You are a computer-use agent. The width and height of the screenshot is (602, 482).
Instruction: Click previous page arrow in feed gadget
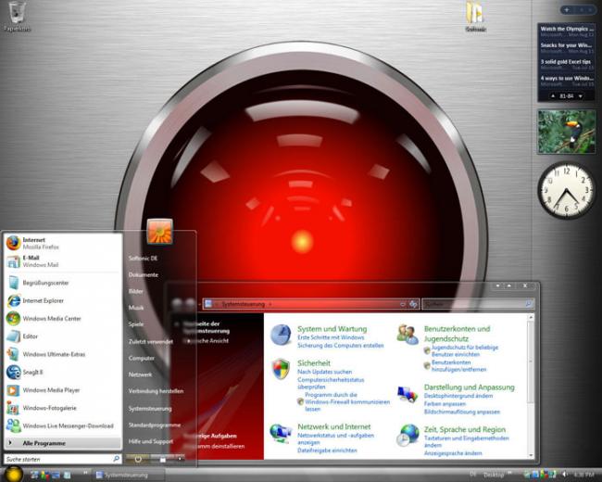click(x=553, y=96)
